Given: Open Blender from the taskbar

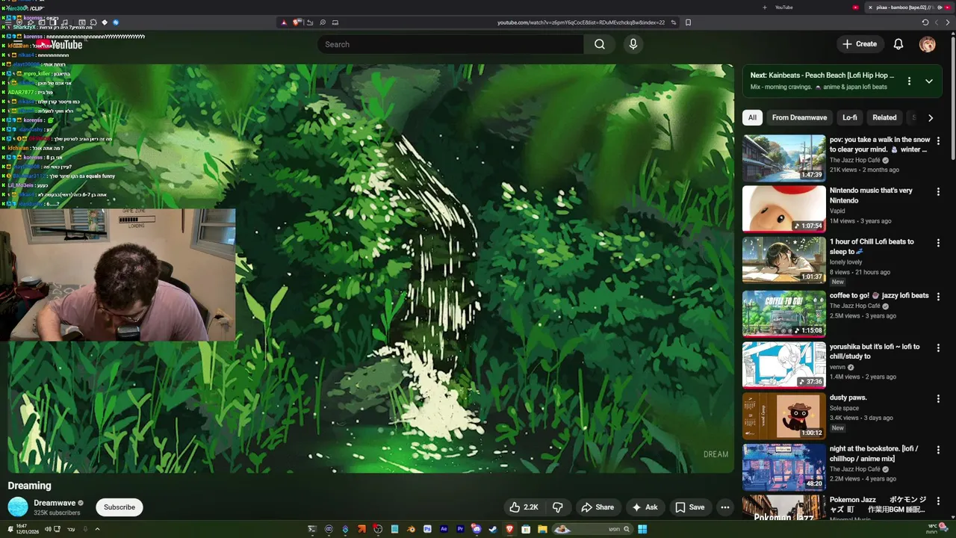Looking at the screenshot, I should (411, 529).
